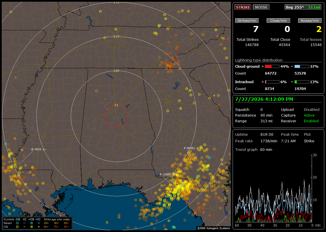Click the Old +CG yellow circled-plus symbol
Screen dimensions: 326x232
(32, 227)
